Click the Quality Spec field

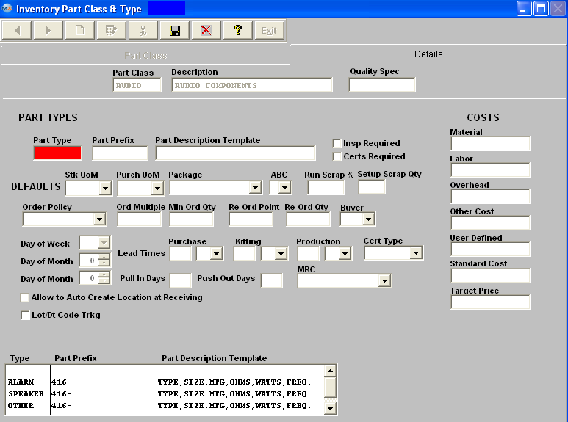pos(382,85)
